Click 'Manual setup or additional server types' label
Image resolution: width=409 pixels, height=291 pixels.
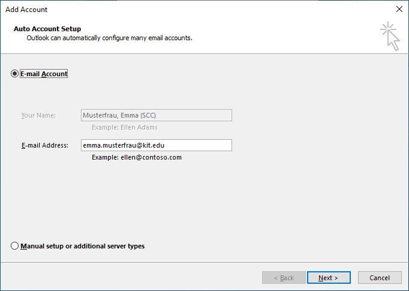pyautogui.click(x=82, y=246)
